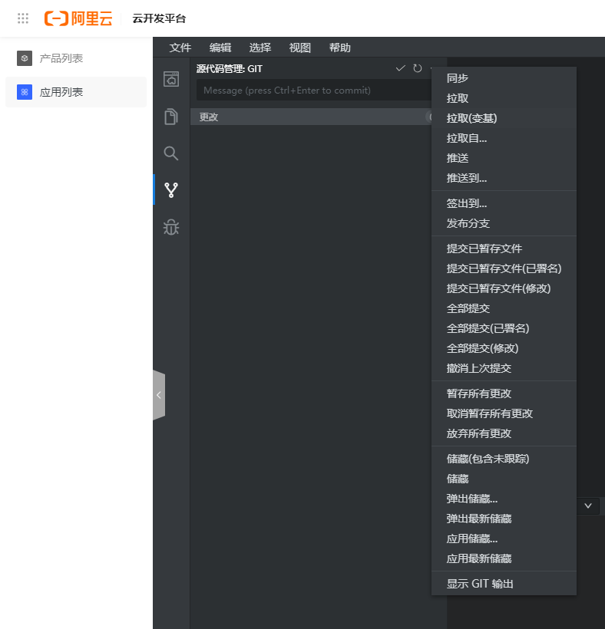Collapse the 更改 changes section

pos(311,117)
